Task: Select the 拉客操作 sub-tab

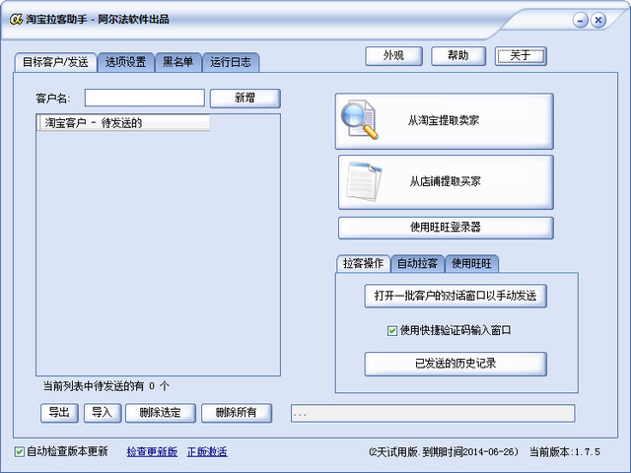Action: [x=363, y=263]
